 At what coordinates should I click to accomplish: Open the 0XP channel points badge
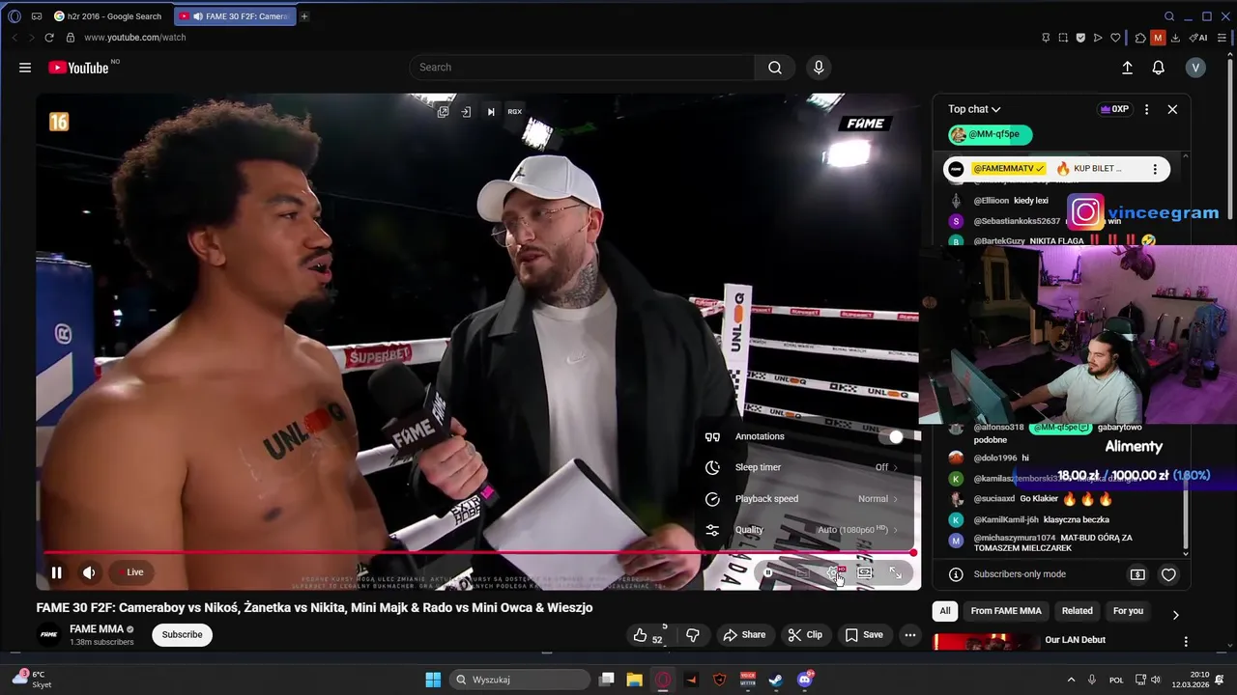point(1114,109)
